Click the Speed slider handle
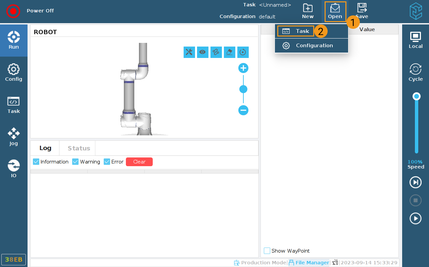The width and height of the screenshot is (429, 267). point(417,96)
